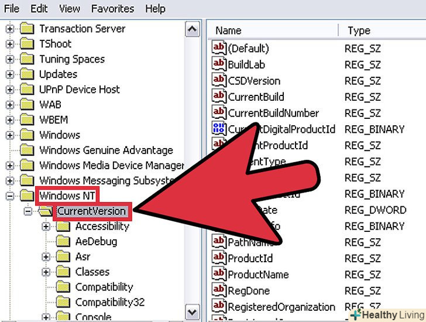The width and height of the screenshot is (426, 322).
Task: Click the tree pane scroll down arrow
Action: [x=193, y=312]
